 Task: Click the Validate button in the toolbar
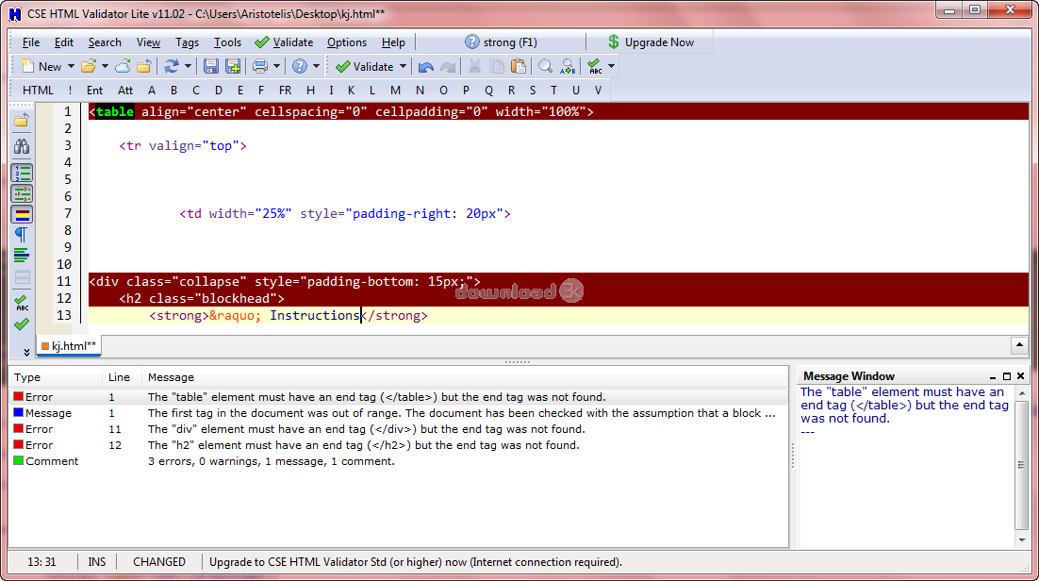pos(365,66)
